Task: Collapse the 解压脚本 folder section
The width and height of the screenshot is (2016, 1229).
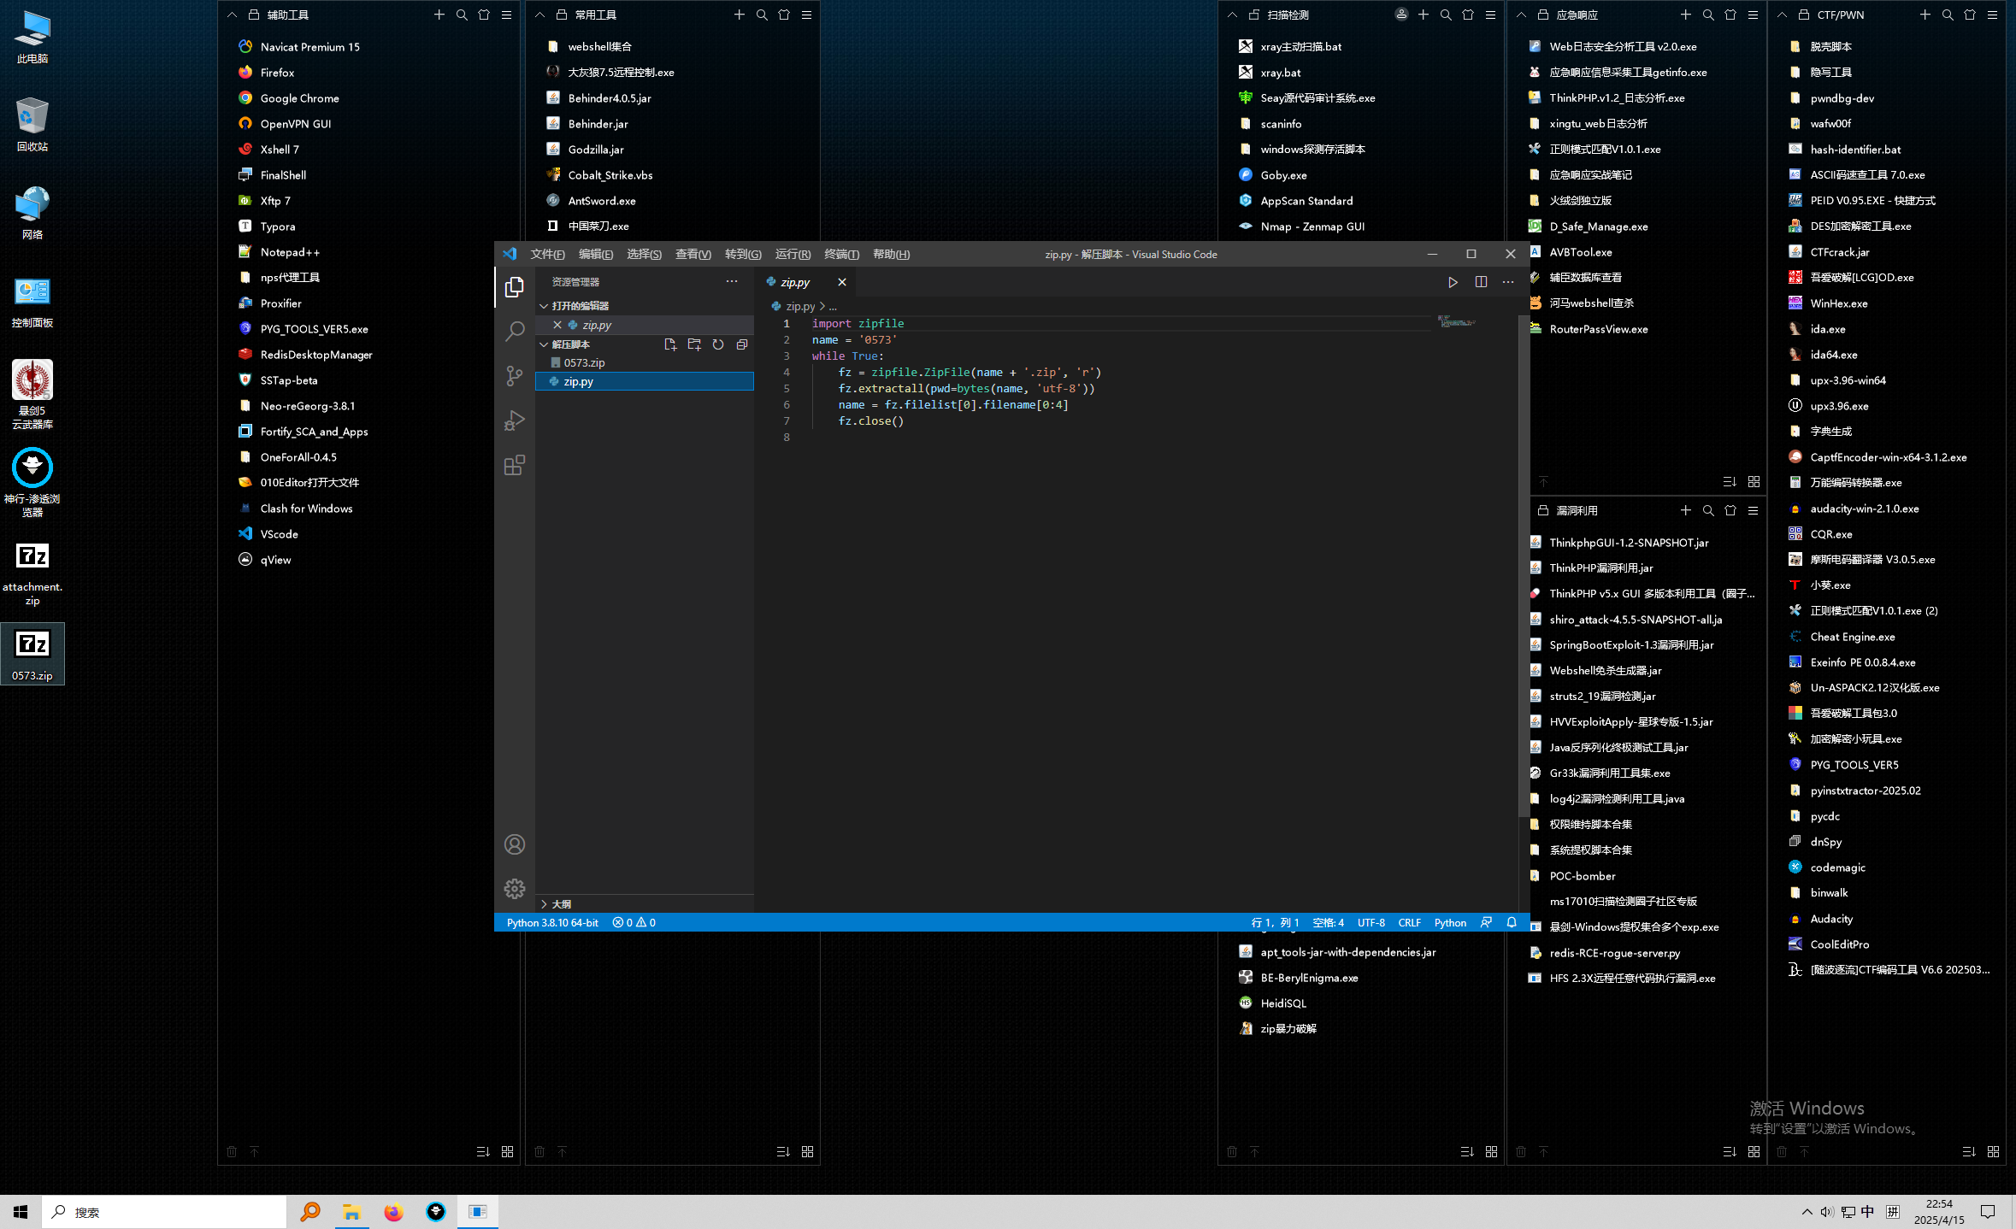Action: click(544, 344)
